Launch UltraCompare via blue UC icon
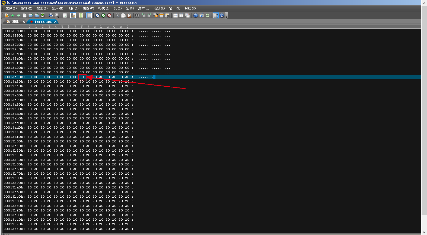 (x=97, y=15)
